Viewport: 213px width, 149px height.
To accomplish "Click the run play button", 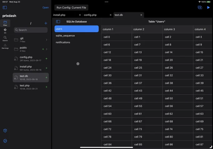I will click(208, 8).
